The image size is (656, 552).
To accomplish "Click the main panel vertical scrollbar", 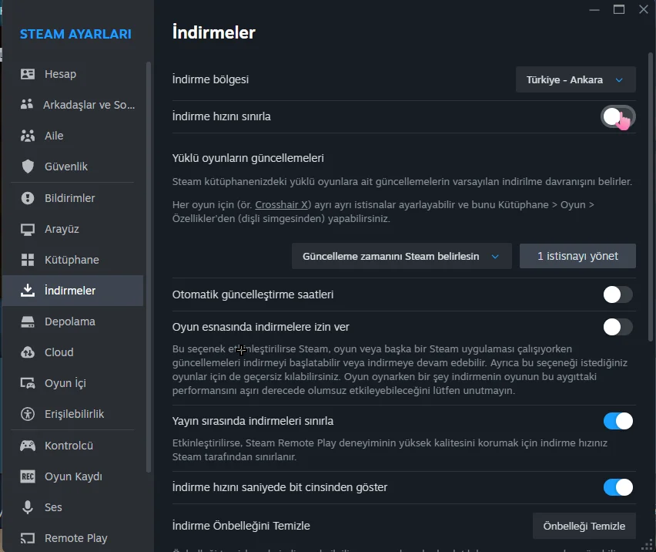I will point(650,197).
